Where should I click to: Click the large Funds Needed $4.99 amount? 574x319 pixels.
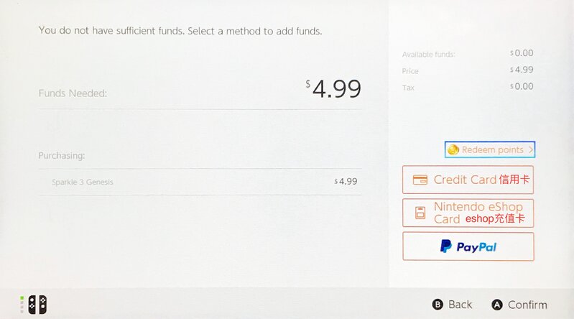(333, 89)
